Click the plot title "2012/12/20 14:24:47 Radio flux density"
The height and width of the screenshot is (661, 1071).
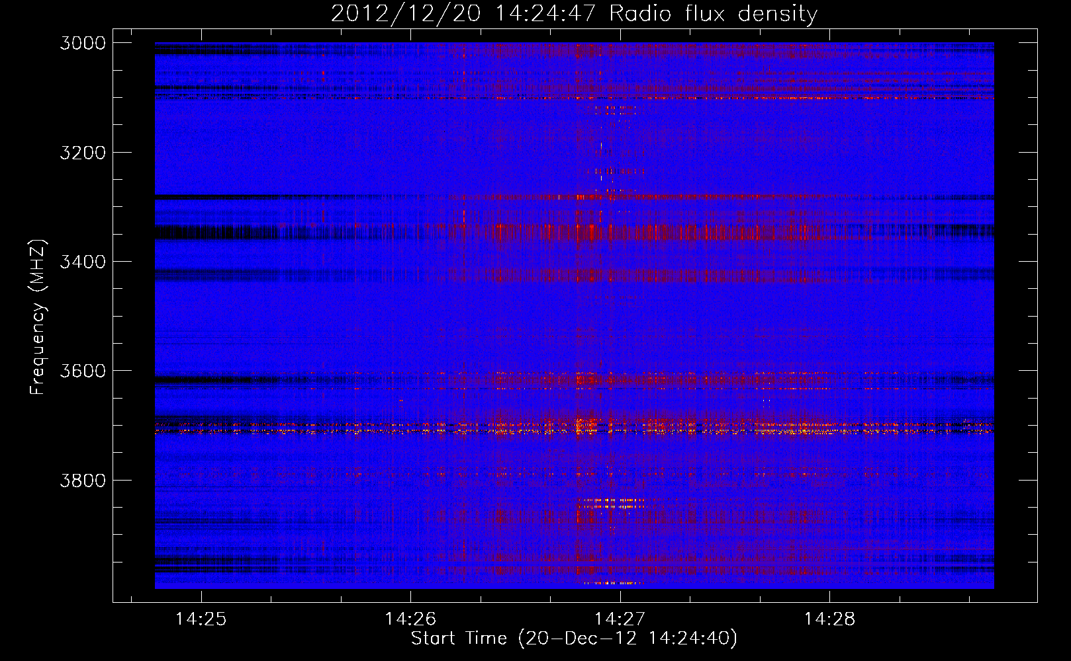tap(574, 13)
